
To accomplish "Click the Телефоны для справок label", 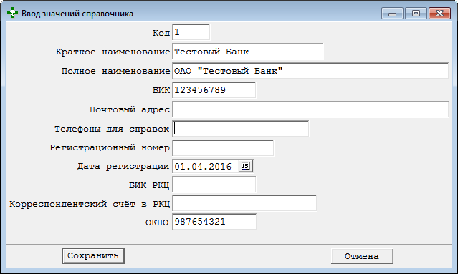I will (x=112, y=129).
